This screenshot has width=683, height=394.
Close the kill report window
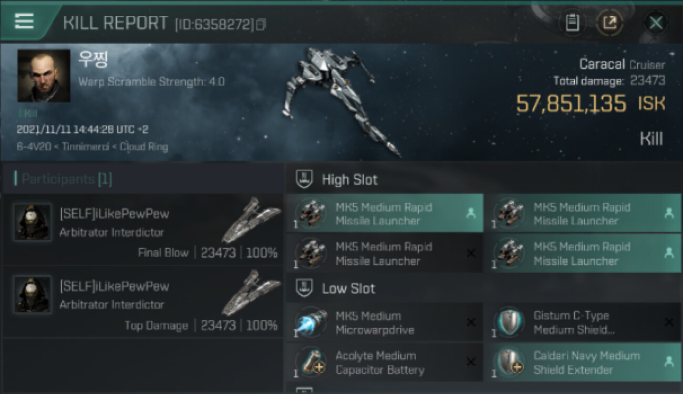coord(656,23)
